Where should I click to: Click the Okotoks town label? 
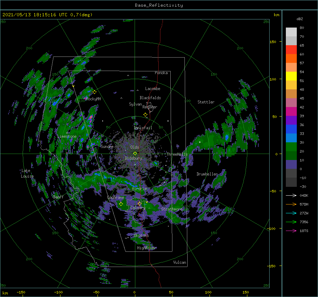(x=141, y=236)
